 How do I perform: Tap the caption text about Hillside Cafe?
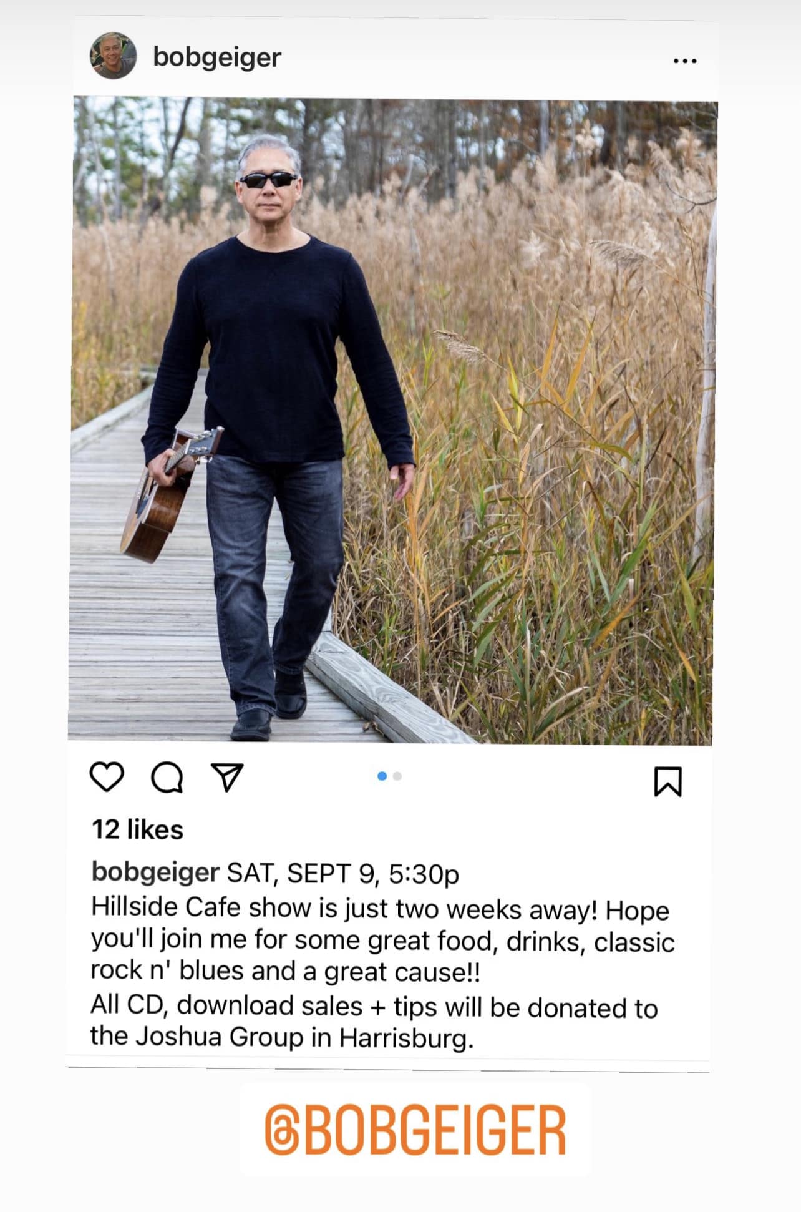click(382, 941)
